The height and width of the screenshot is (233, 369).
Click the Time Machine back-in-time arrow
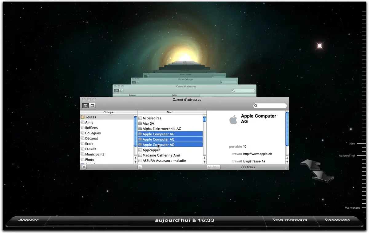pyautogui.click(x=311, y=164)
